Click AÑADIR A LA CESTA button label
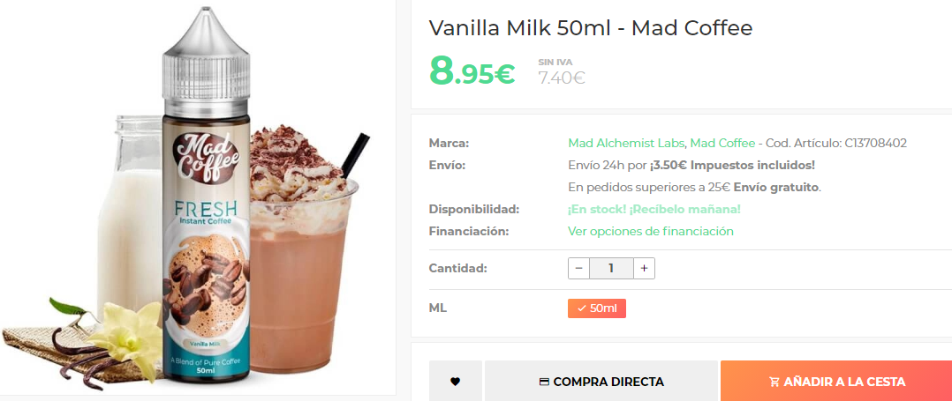Viewport: 952px width, 401px height. [x=844, y=382]
